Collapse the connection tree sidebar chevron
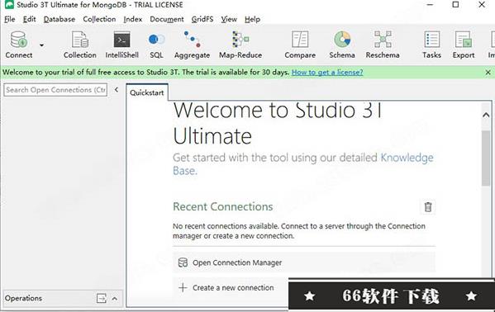Image resolution: width=495 pixels, height=312 pixels. 117,90
